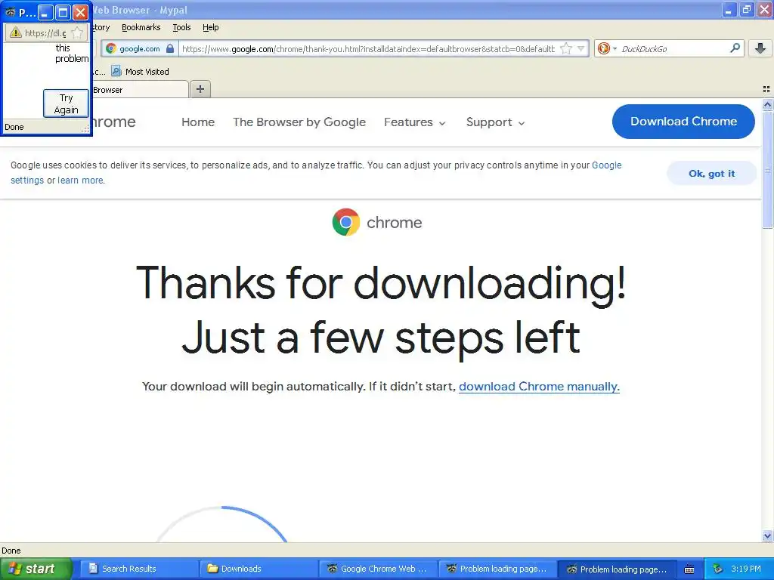Open a new tab with the plus button
The image size is (774, 580).
[200, 89]
